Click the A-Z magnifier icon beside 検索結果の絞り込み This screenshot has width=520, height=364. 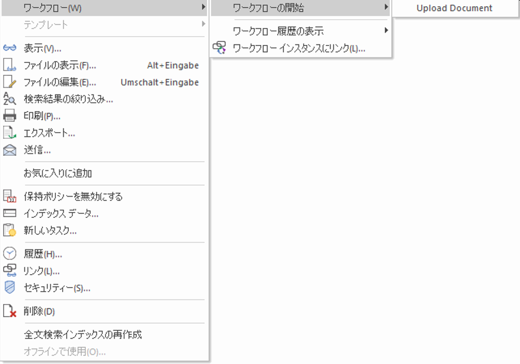click(10, 99)
